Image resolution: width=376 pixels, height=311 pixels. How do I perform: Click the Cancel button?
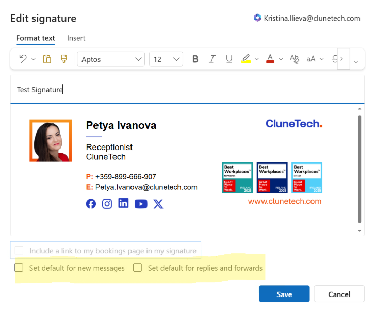tap(339, 294)
